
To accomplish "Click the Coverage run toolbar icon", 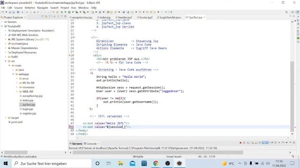I will (x=76, y=12).
